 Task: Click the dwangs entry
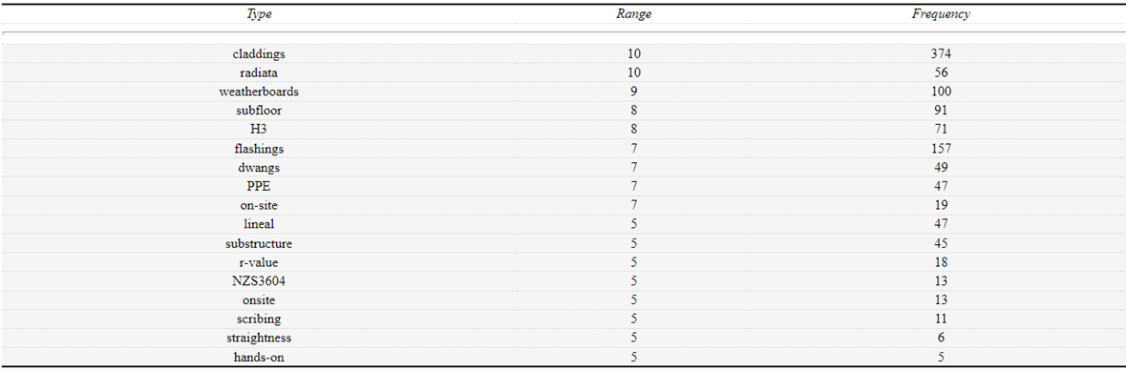point(259,167)
